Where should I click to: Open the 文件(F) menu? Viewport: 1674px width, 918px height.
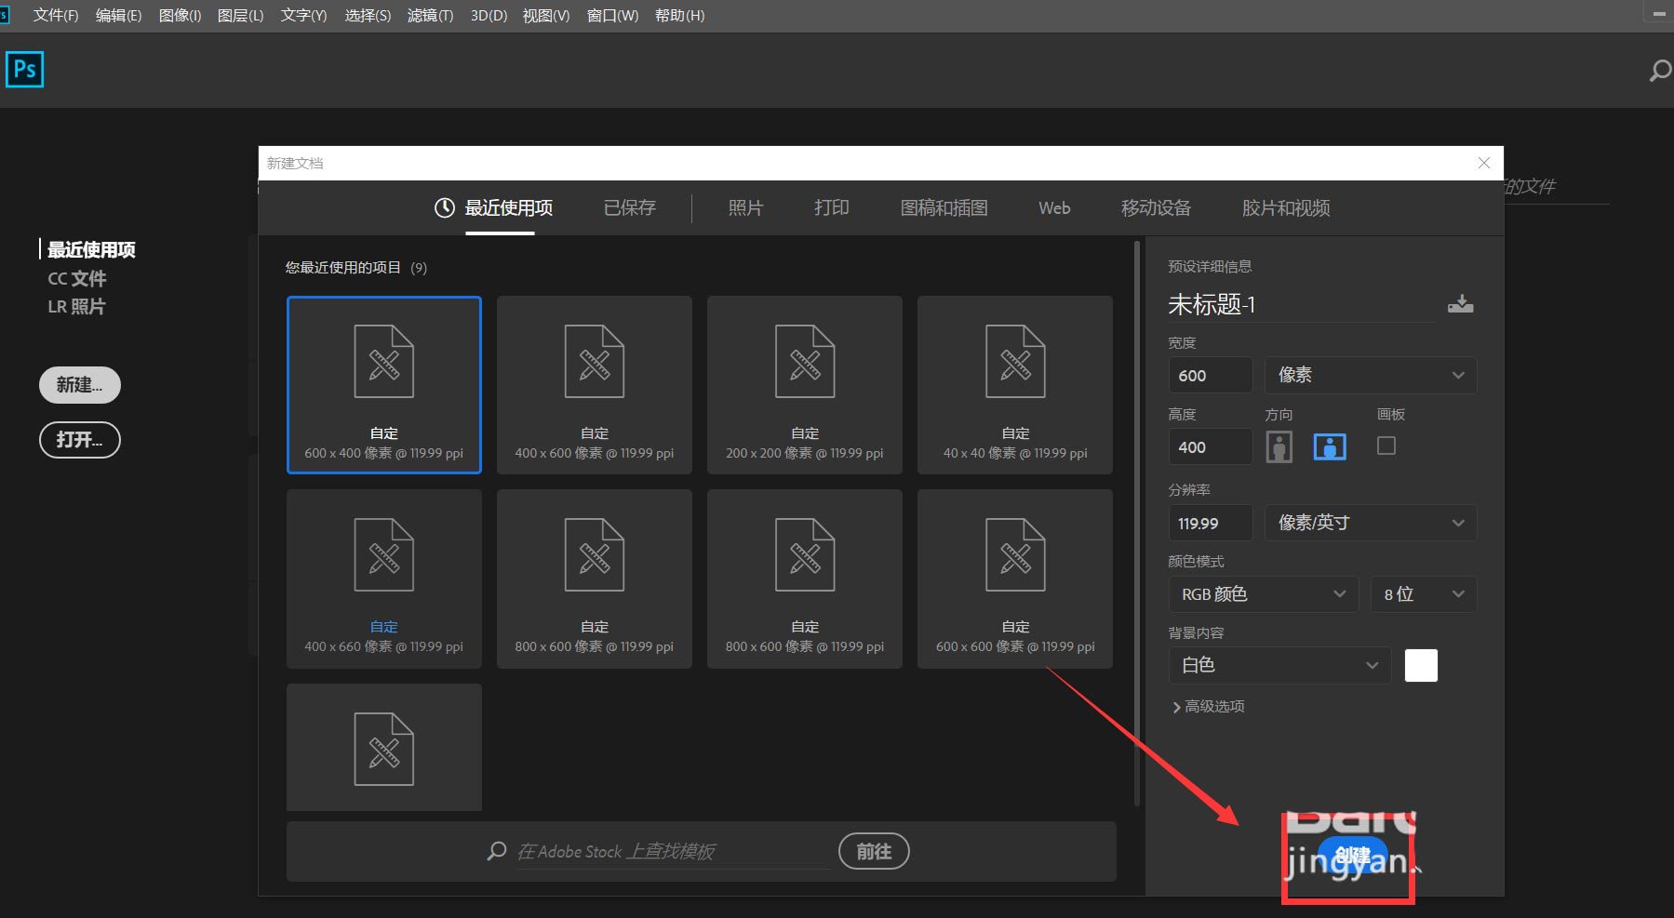point(56,16)
